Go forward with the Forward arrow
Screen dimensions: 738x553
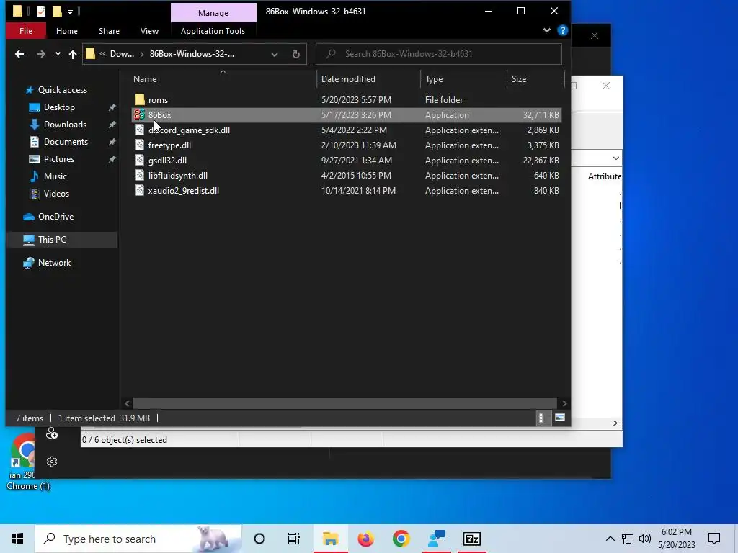[x=41, y=54]
